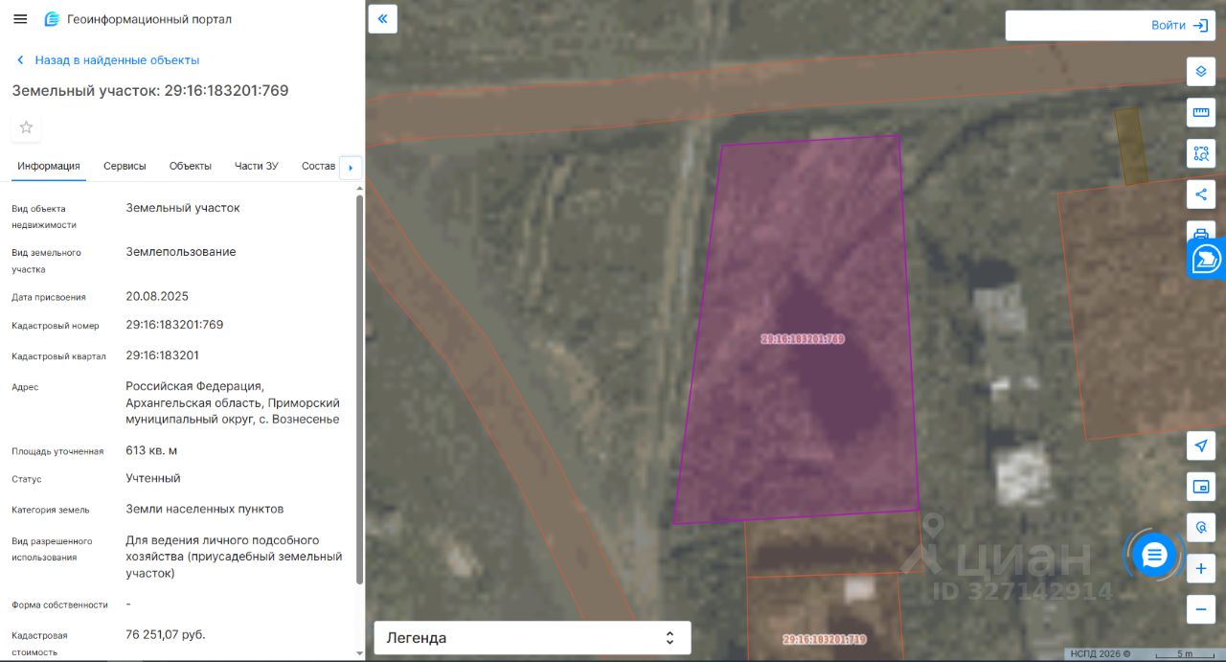Open the blue assistant side widget
Viewport: 1226px width, 662px height.
tap(1207, 259)
